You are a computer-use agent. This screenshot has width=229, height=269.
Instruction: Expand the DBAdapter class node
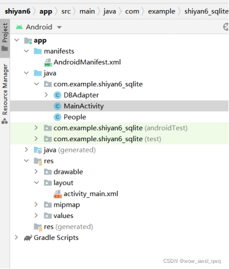(46, 95)
